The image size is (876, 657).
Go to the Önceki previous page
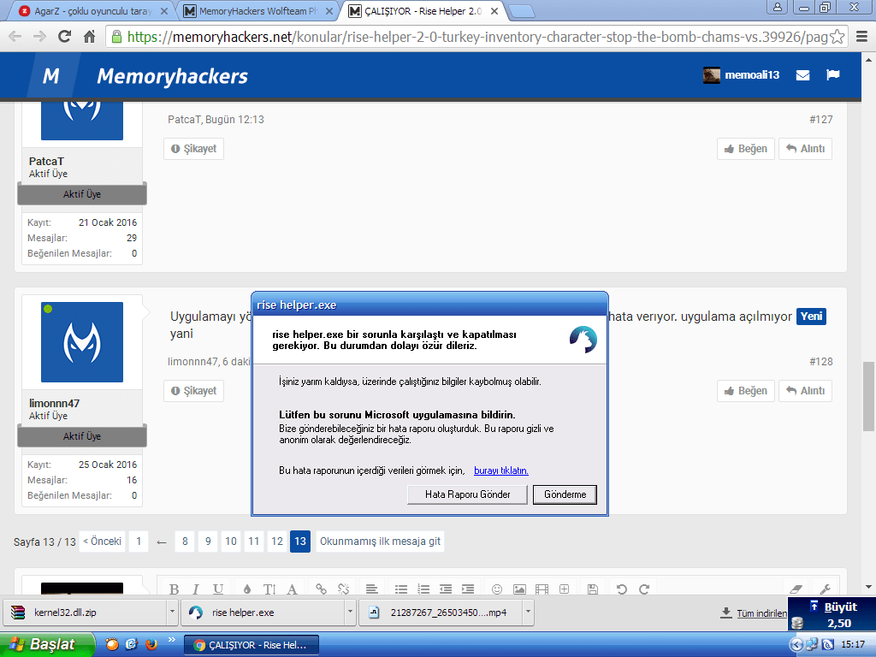pyautogui.click(x=103, y=542)
